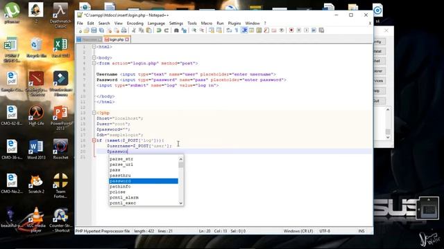Close the login.php tab with its X
Image resolution: width=444 pixels, height=249 pixels.
127,39
